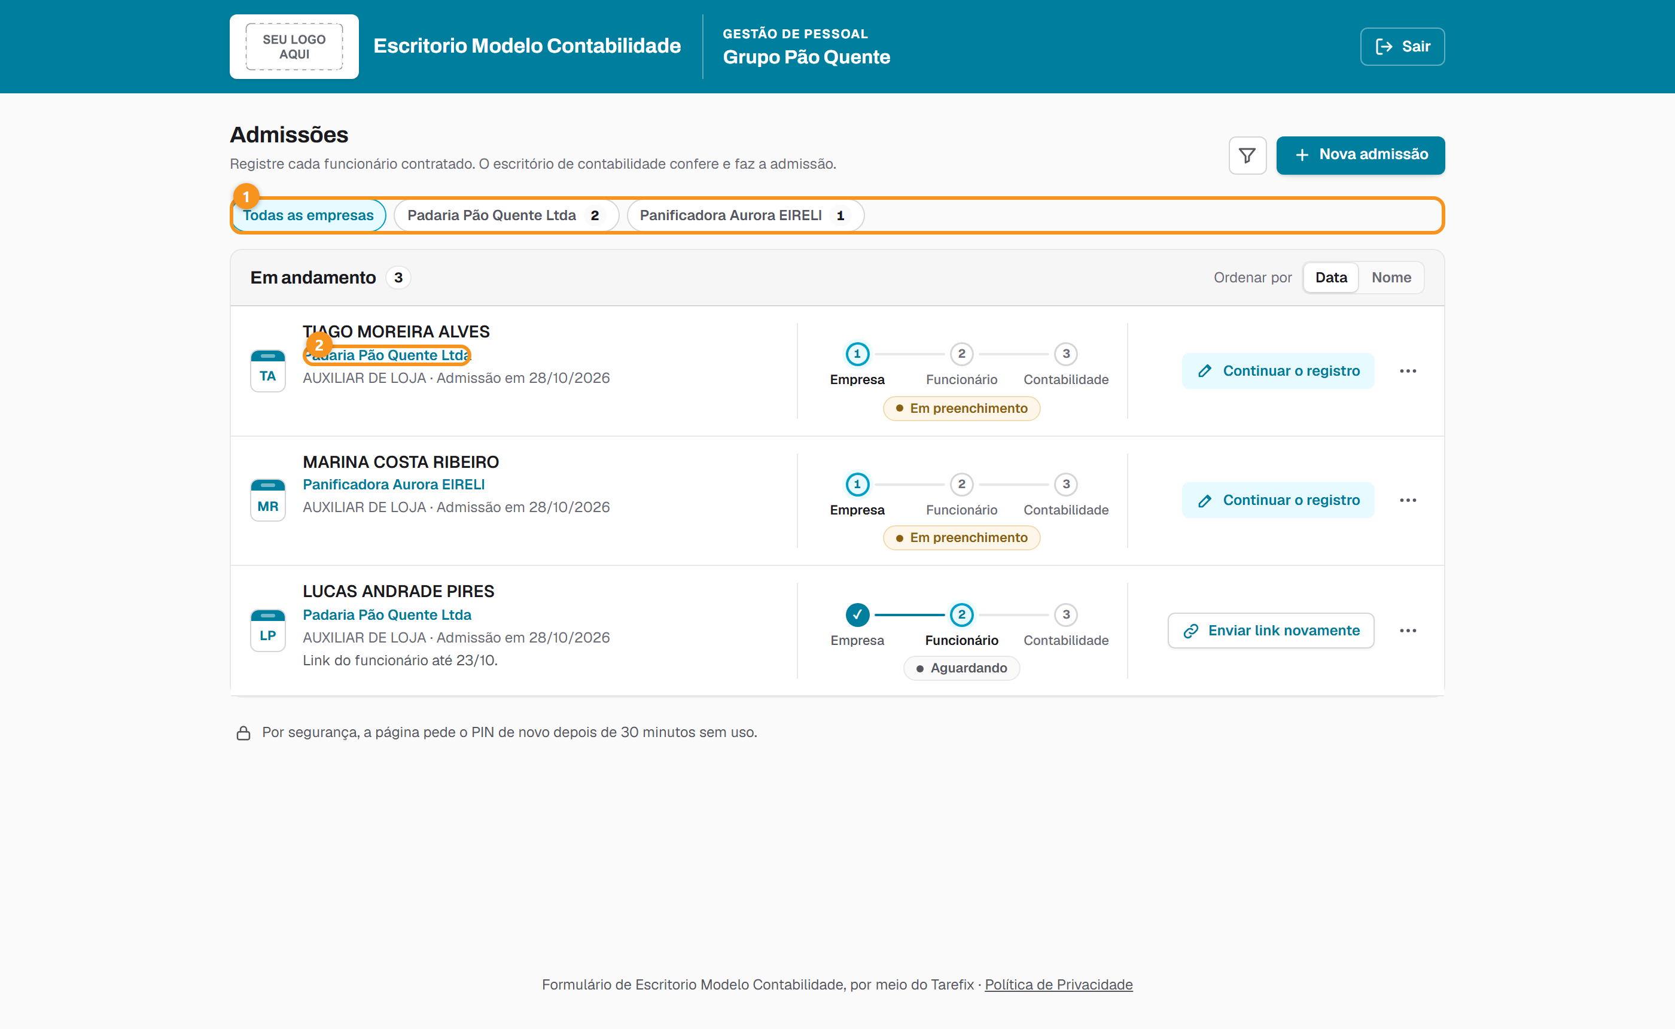This screenshot has height=1029, width=1675.
Task: Open the TA avatar for Tiago Moreira Alves
Action: [x=268, y=371]
